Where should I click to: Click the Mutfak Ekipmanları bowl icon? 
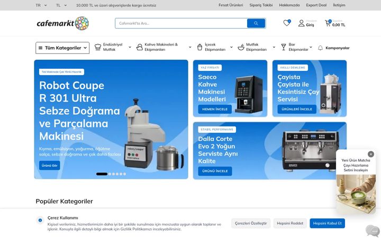(x=241, y=47)
